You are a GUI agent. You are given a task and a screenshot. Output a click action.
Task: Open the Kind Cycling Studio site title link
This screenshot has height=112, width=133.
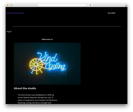[x=15, y=13]
